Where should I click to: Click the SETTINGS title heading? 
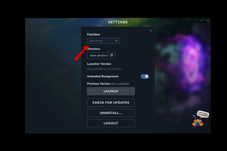(118, 22)
